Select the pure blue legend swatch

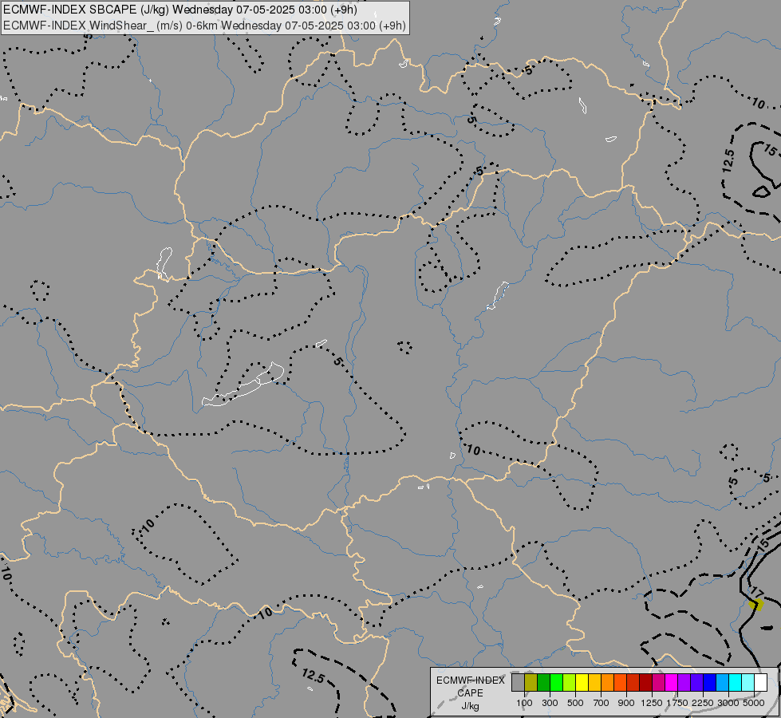tap(710, 682)
